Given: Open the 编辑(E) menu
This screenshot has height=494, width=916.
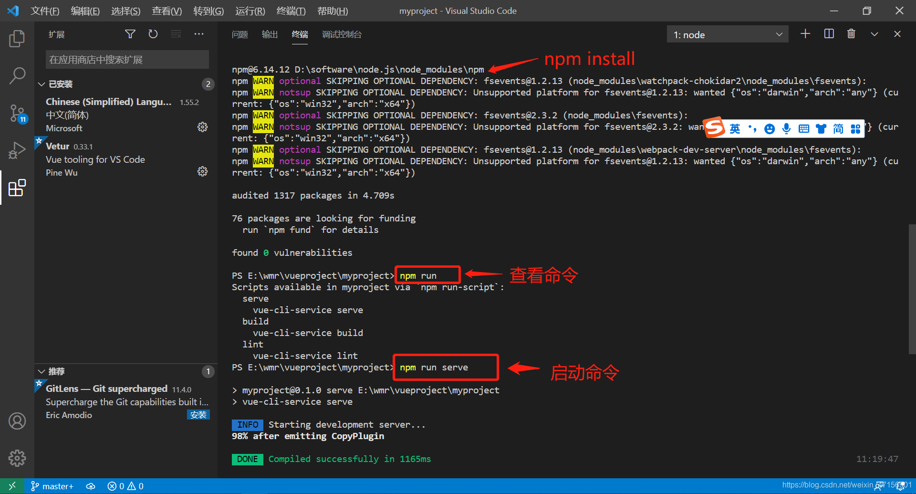Looking at the screenshot, I should click(x=85, y=11).
